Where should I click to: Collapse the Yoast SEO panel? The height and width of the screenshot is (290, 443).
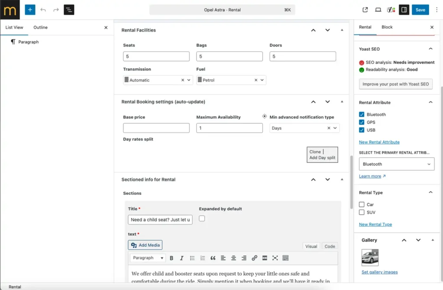pyautogui.click(x=430, y=49)
